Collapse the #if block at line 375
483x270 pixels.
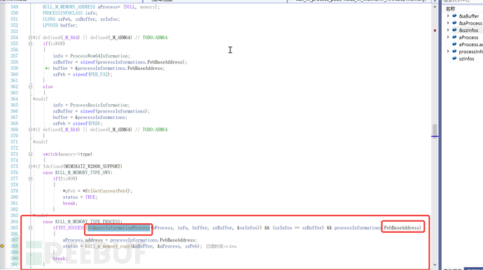(x=30, y=166)
